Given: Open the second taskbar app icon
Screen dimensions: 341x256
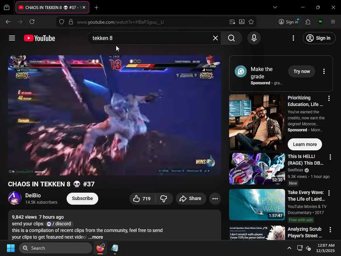Looking at the screenshot, I should [115, 248].
